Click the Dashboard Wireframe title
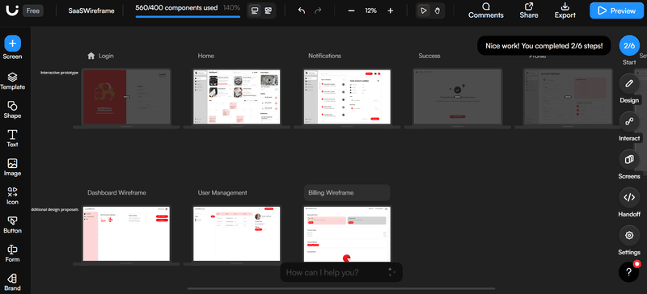Viewport: 647px width, 294px height. click(x=116, y=192)
